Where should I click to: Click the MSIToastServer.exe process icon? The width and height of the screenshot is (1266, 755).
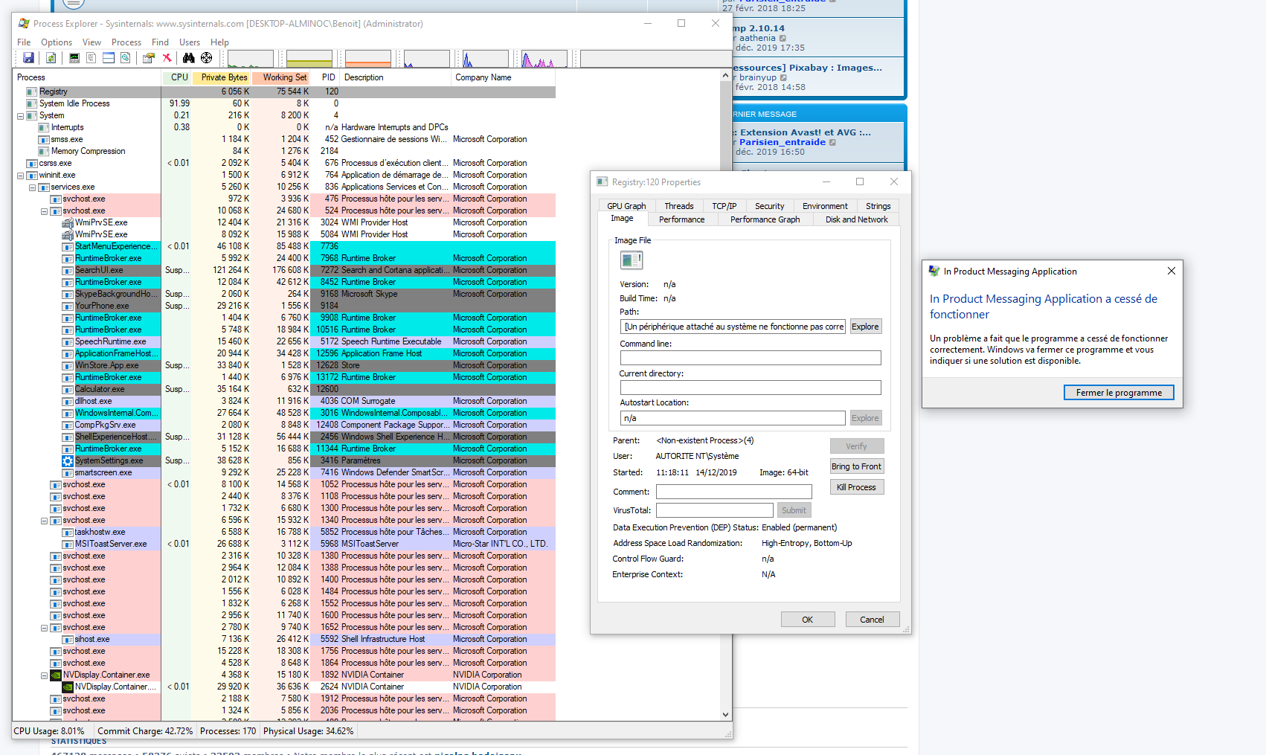[68, 544]
